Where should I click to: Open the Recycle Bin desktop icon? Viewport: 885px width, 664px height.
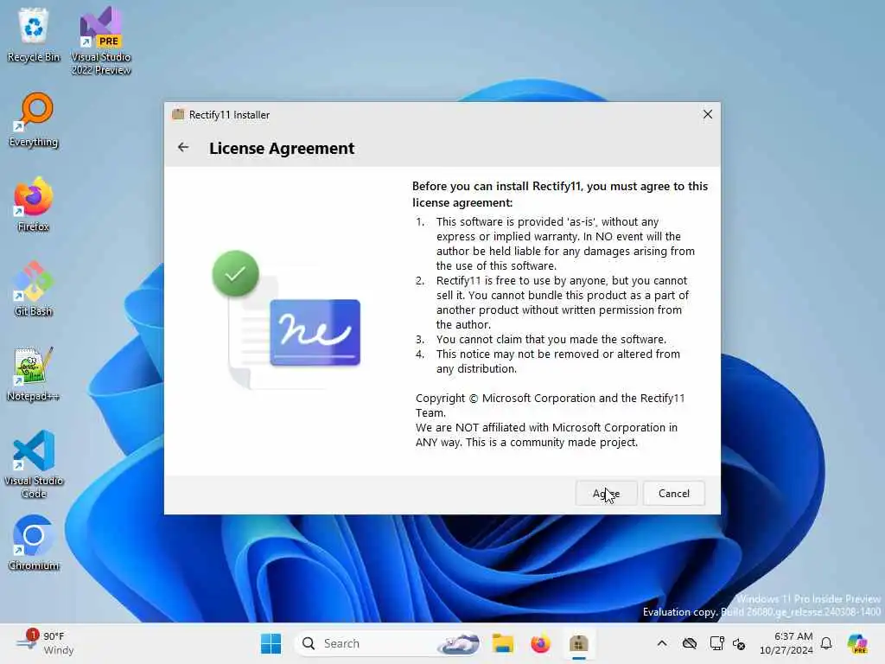pos(34,35)
